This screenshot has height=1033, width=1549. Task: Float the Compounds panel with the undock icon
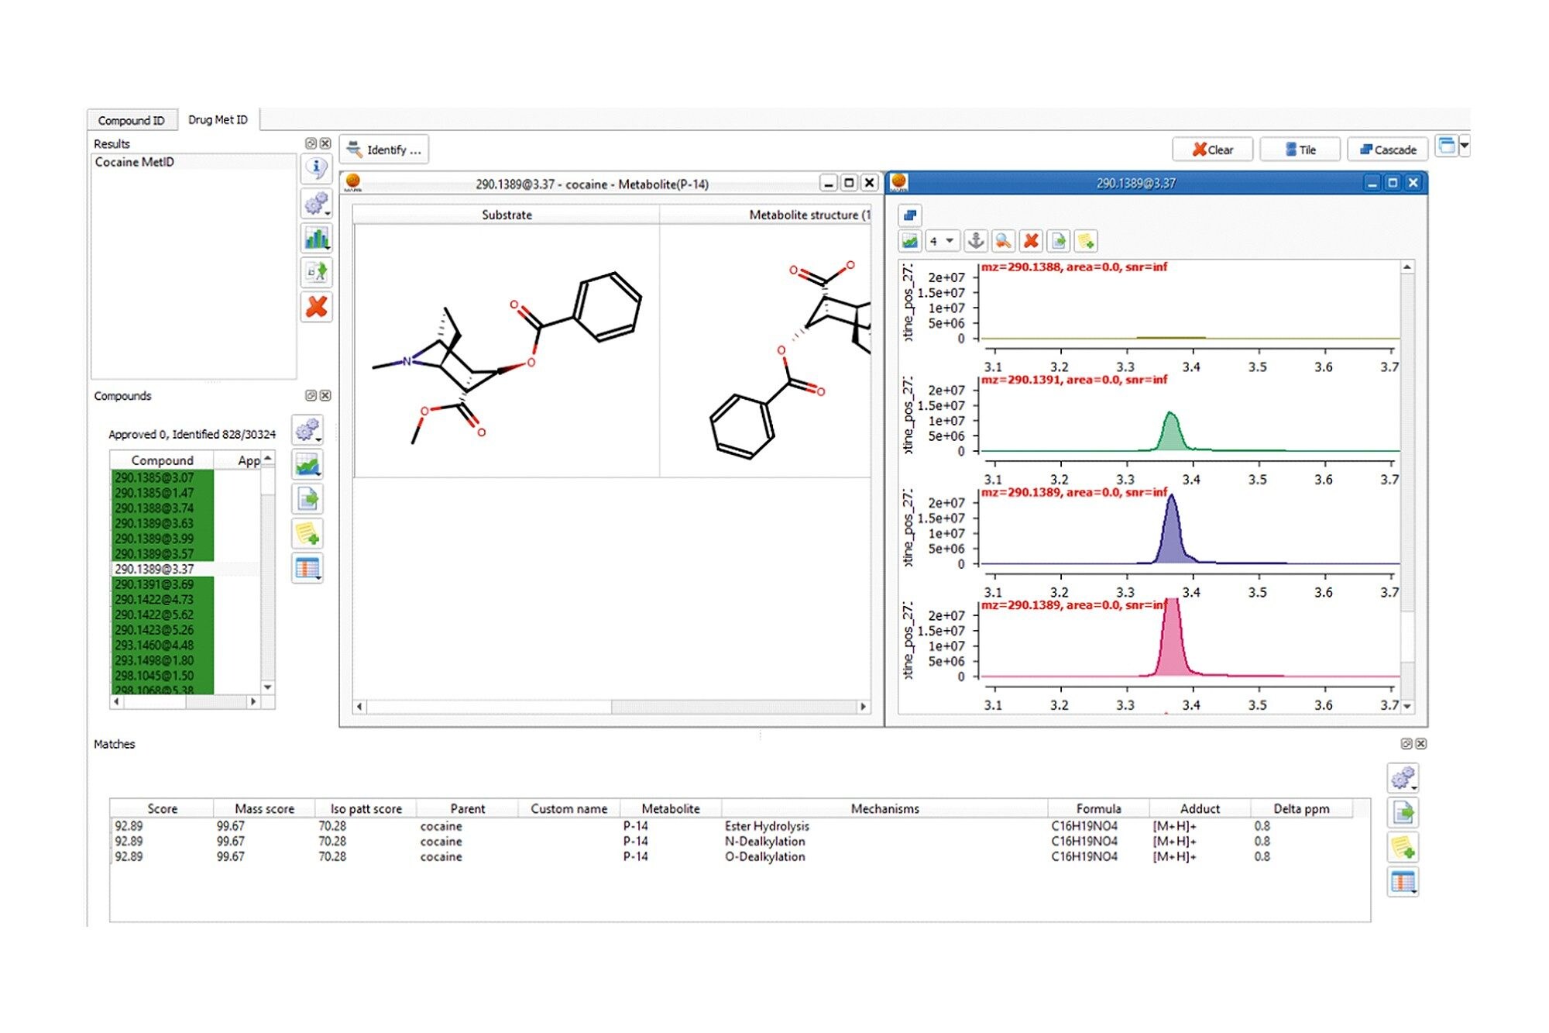(x=311, y=396)
